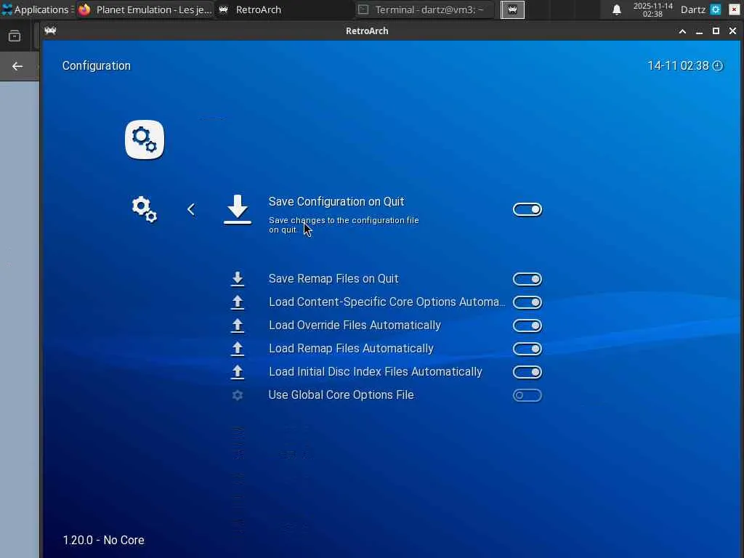
Task: Toggle Save Configuration on Quit switch
Action: point(527,209)
